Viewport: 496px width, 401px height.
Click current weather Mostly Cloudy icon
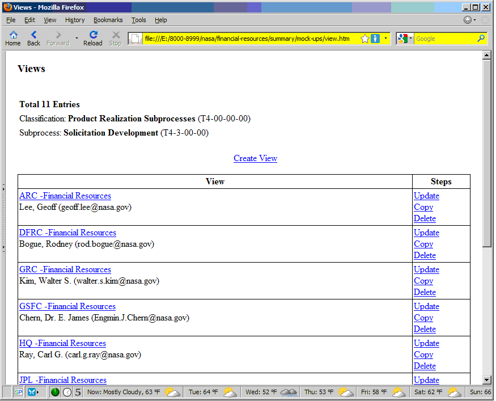[x=172, y=392]
